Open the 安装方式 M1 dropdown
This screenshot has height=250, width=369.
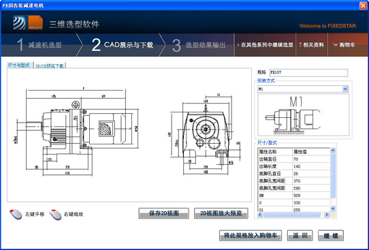[345, 89]
